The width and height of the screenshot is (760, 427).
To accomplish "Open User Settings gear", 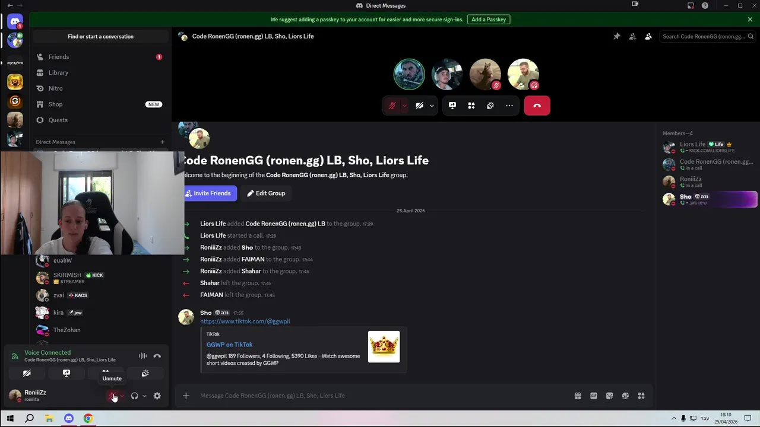I will coord(157,396).
